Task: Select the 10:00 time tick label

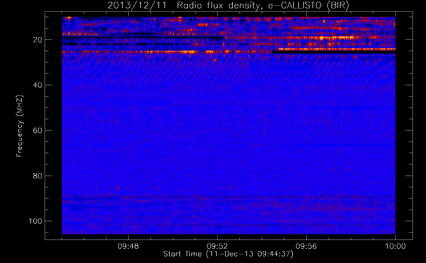Action: click(395, 246)
